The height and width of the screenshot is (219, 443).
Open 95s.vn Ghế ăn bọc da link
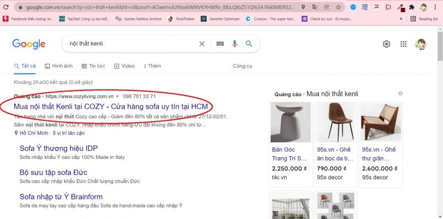click(335, 154)
